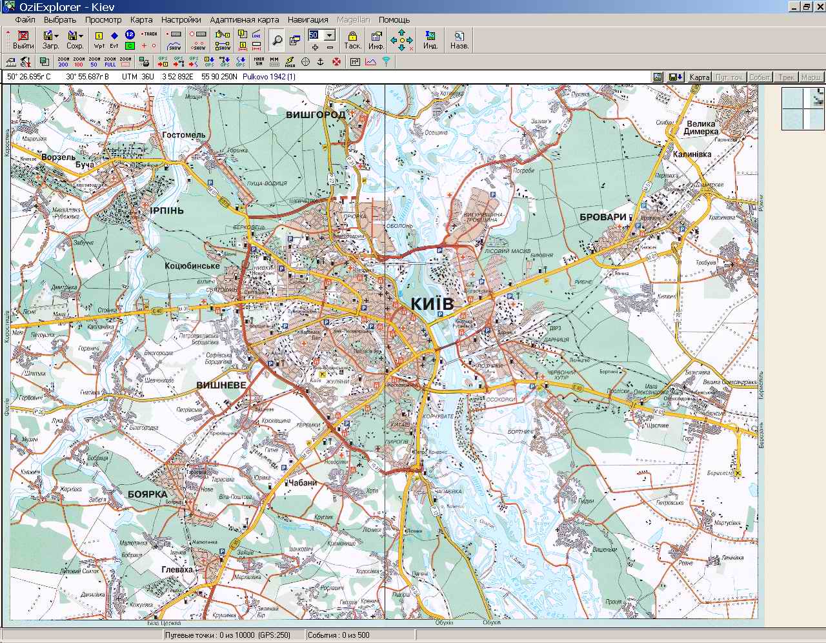Open the Выбрать menu
Image resolution: width=826 pixels, height=643 pixels.
pyautogui.click(x=60, y=19)
